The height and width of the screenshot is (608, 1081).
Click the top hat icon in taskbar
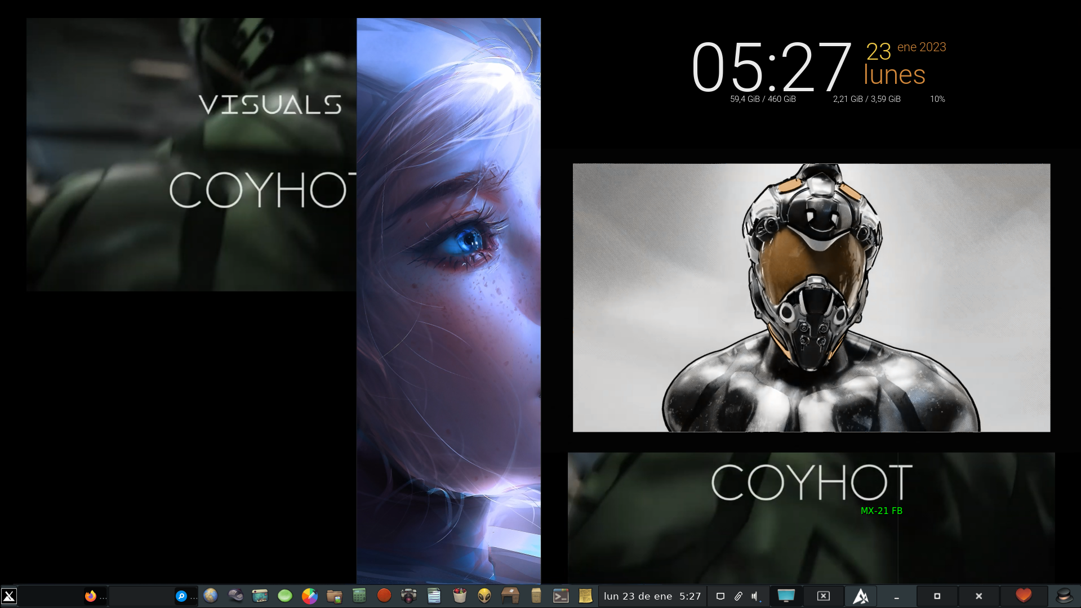pyautogui.click(x=1064, y=596)
